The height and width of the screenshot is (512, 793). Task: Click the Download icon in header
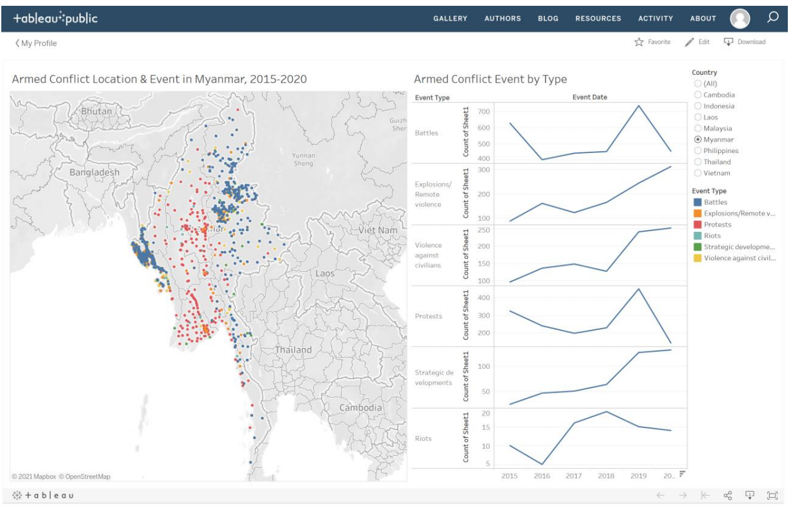pyautogui.click(x=728, y=42)
